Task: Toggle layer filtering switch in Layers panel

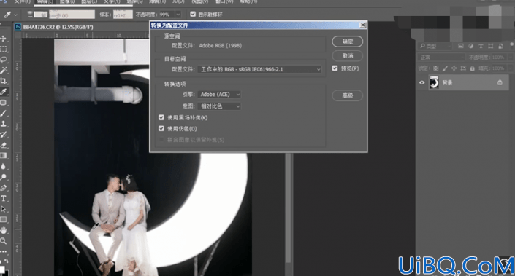Action: tap(512, 45)
